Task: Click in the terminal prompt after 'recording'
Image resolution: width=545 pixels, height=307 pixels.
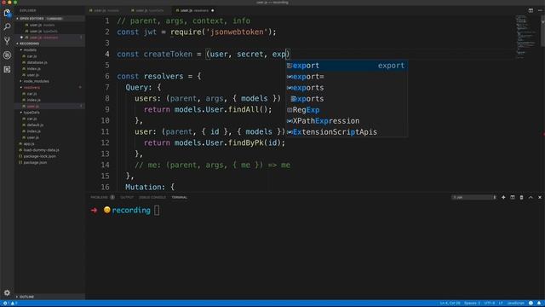Action: pyautogui.click(x=157, y=211)
